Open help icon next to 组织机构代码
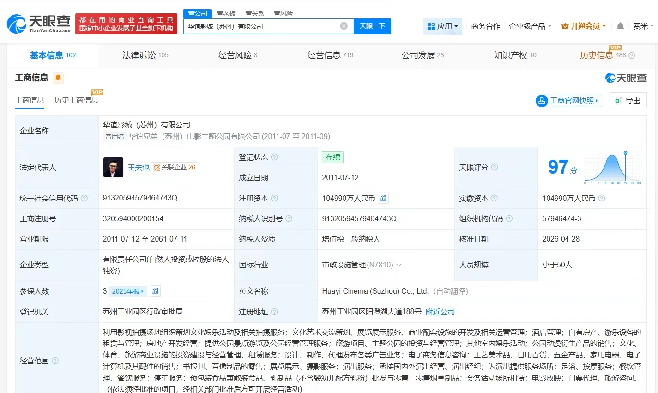This screenshot has width=658, height=393. pyautogui.click(x=509, y=218)
